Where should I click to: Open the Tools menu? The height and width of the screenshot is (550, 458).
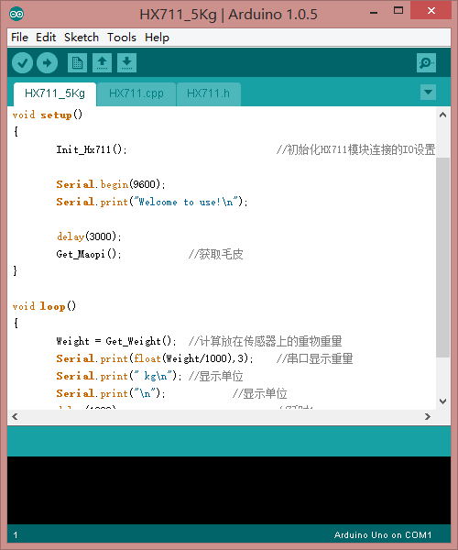[122, 38]
